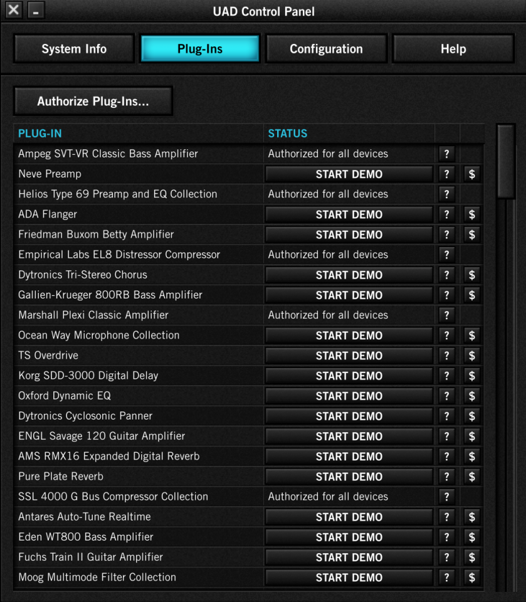Start demo for AMS RMX16 Expanded Digital Reverb
This screenshot has height=602, width=526.
pyautogui.click(x=349, y=457)
